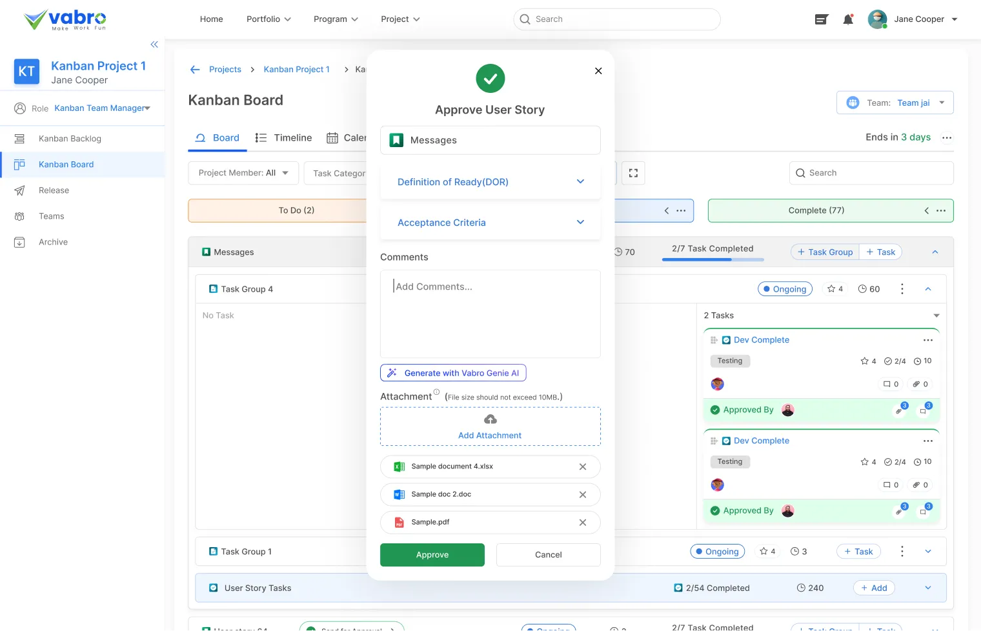Open three-dot menu on Complete column

click(x=941, y=210)
